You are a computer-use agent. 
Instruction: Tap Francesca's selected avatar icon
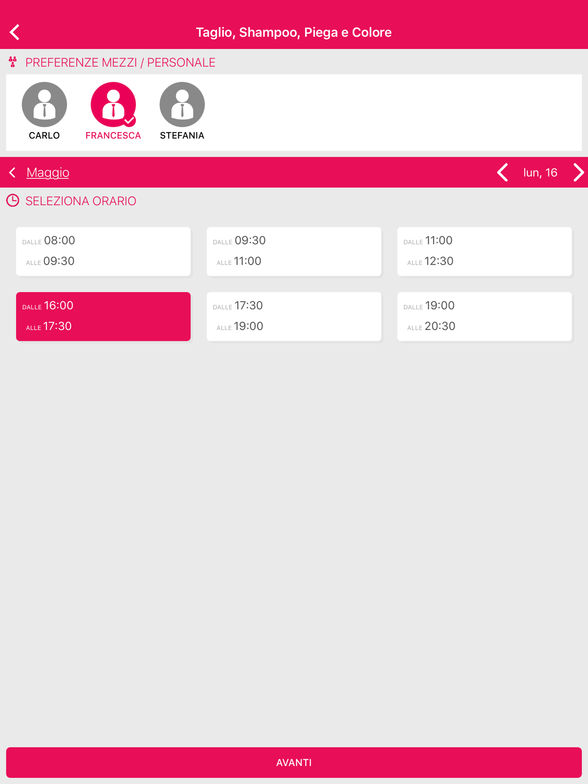click(113, 104)
